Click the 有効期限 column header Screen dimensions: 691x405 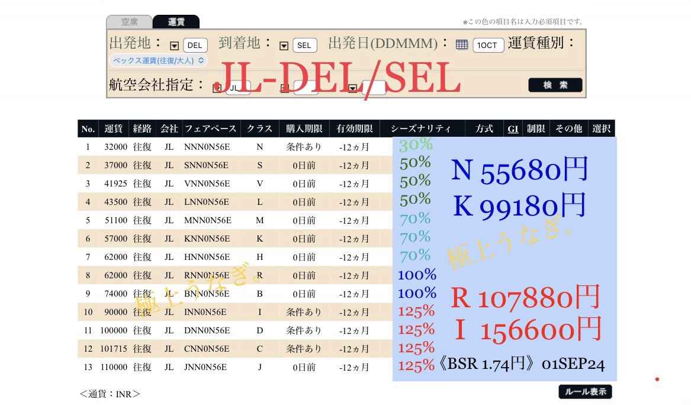pyautogui.click(x=354, y=128)
